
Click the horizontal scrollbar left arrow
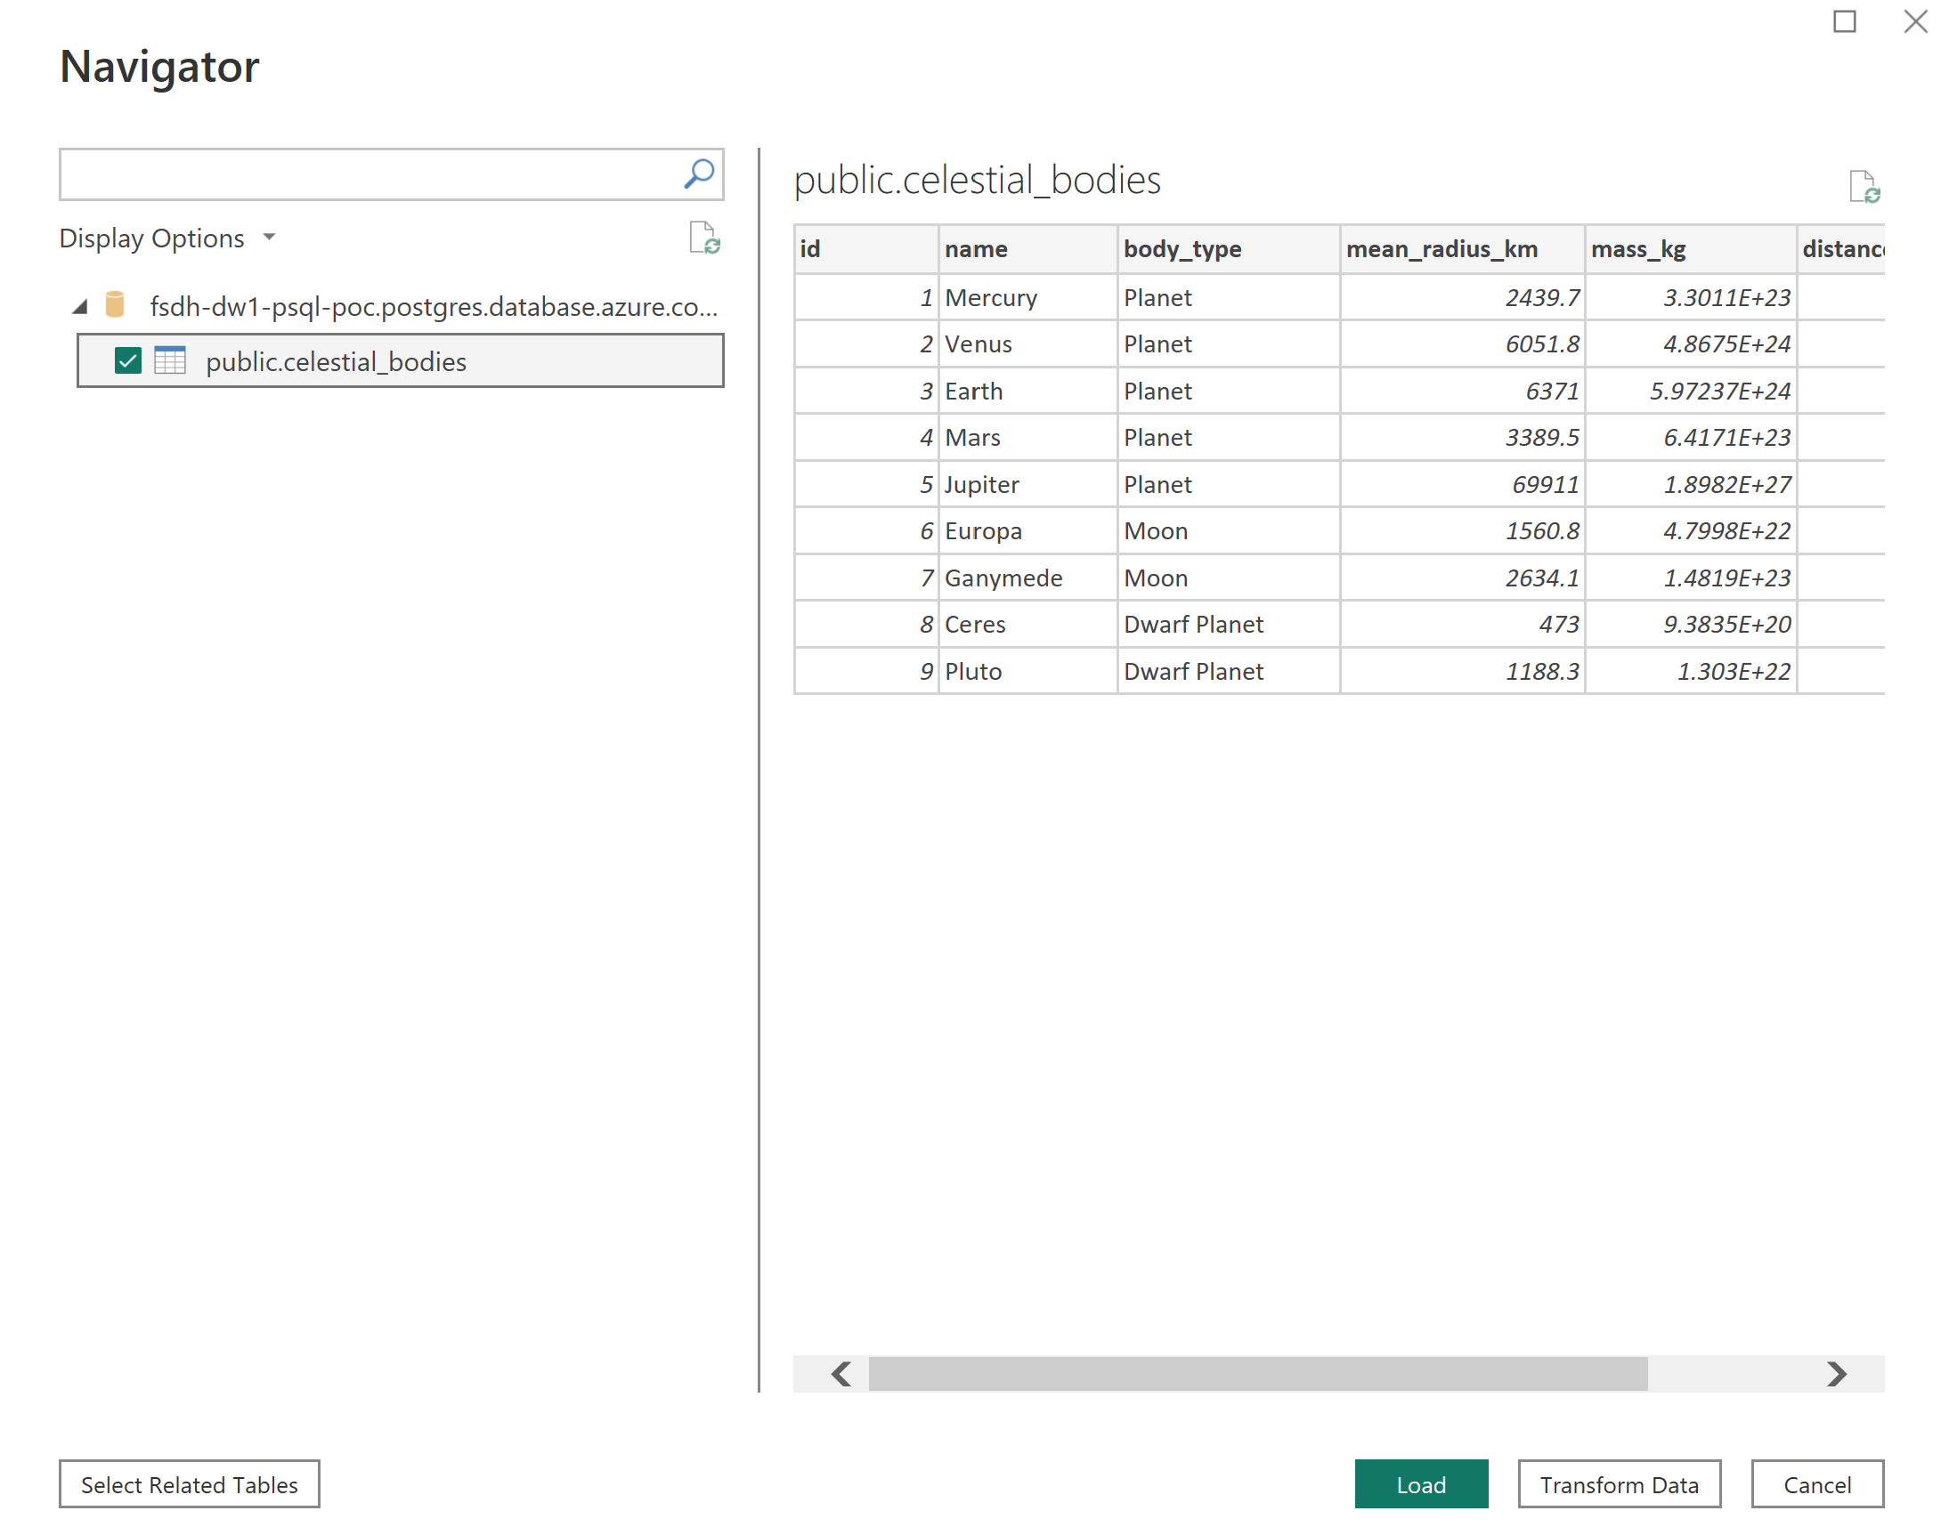coord(841,1372)
